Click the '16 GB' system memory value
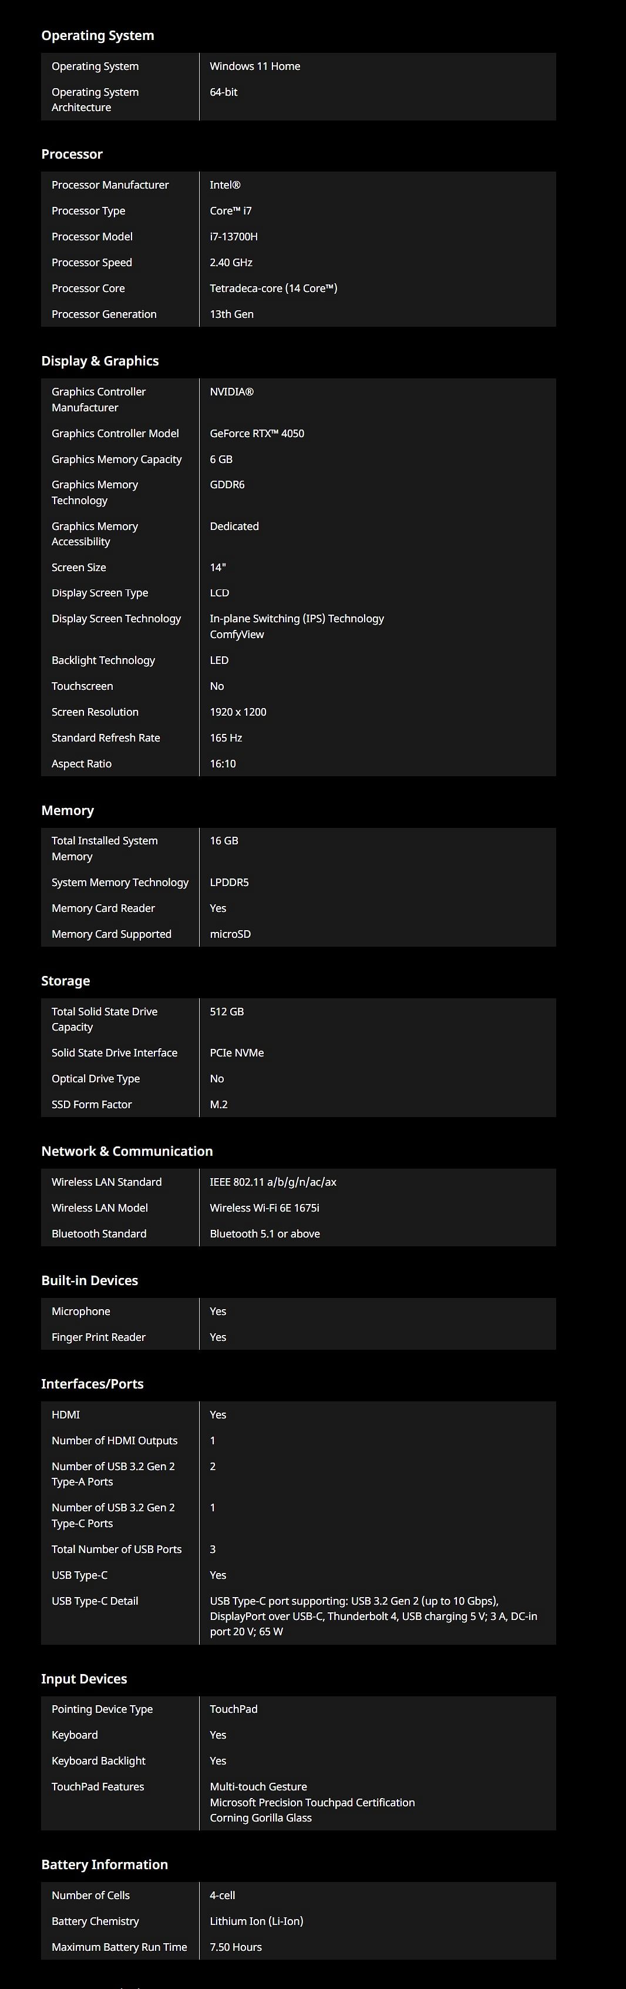 click(224, 841)
